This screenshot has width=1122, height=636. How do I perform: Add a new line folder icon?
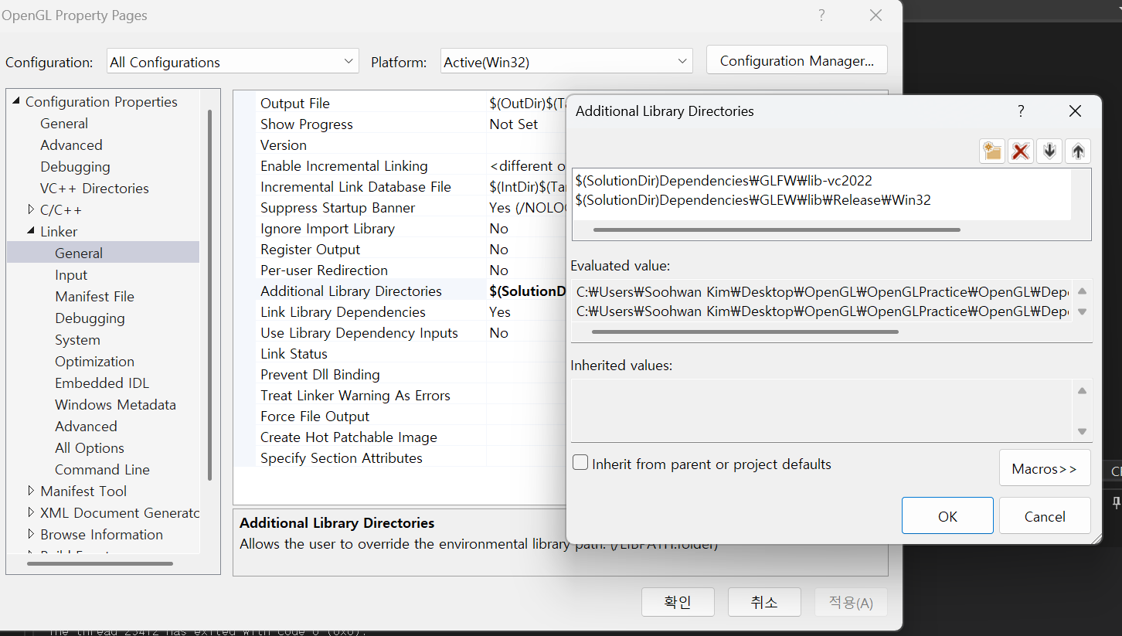(x=992, y=151)
